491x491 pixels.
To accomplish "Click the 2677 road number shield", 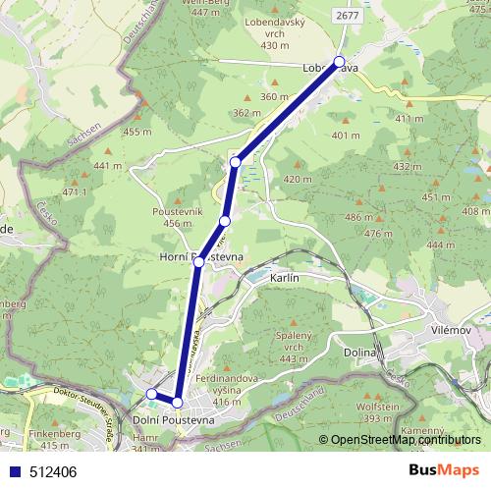I will 348,16.
